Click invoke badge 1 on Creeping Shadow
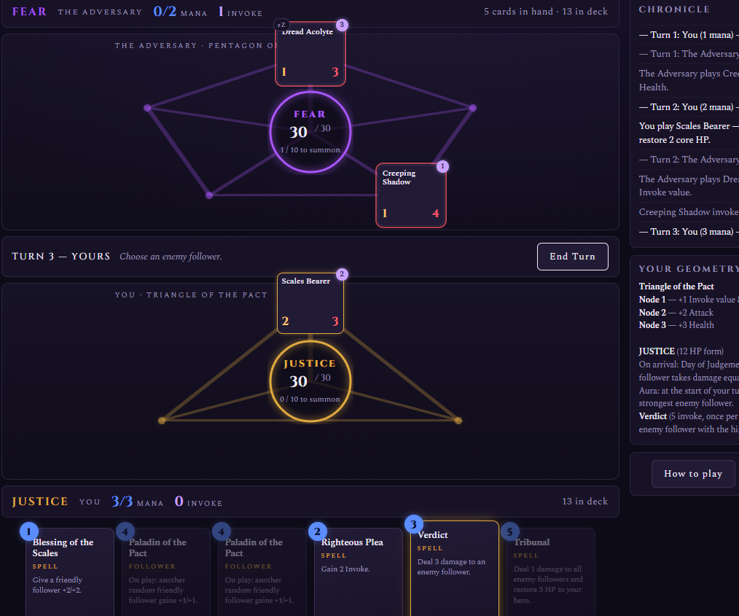The image size is (739, 616). click(442, 166)
